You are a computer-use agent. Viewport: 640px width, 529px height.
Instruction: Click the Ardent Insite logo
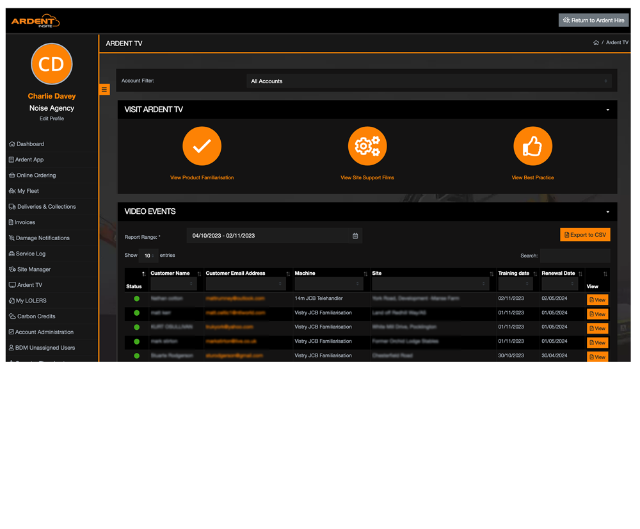pos(35,21)
